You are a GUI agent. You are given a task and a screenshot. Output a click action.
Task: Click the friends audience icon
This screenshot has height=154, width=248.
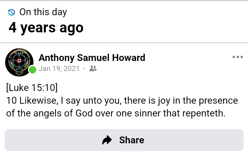click(93, 69)
